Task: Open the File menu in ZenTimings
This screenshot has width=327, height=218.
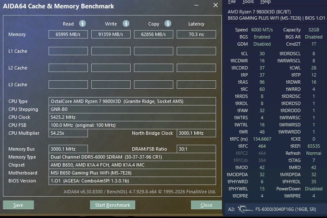Action: [232, 2]
